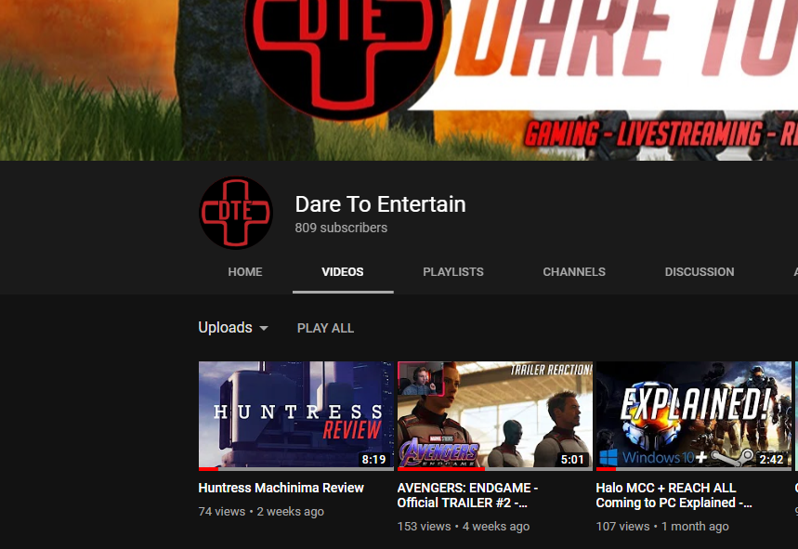
Task: Click the Huntress Machinima Review title
Action: [281, 488]
